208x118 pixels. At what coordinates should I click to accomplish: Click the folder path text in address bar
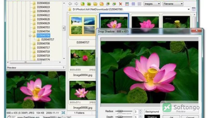(98, 9)
